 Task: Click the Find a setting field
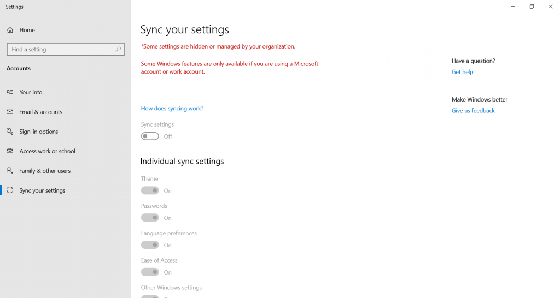(66, 49)
